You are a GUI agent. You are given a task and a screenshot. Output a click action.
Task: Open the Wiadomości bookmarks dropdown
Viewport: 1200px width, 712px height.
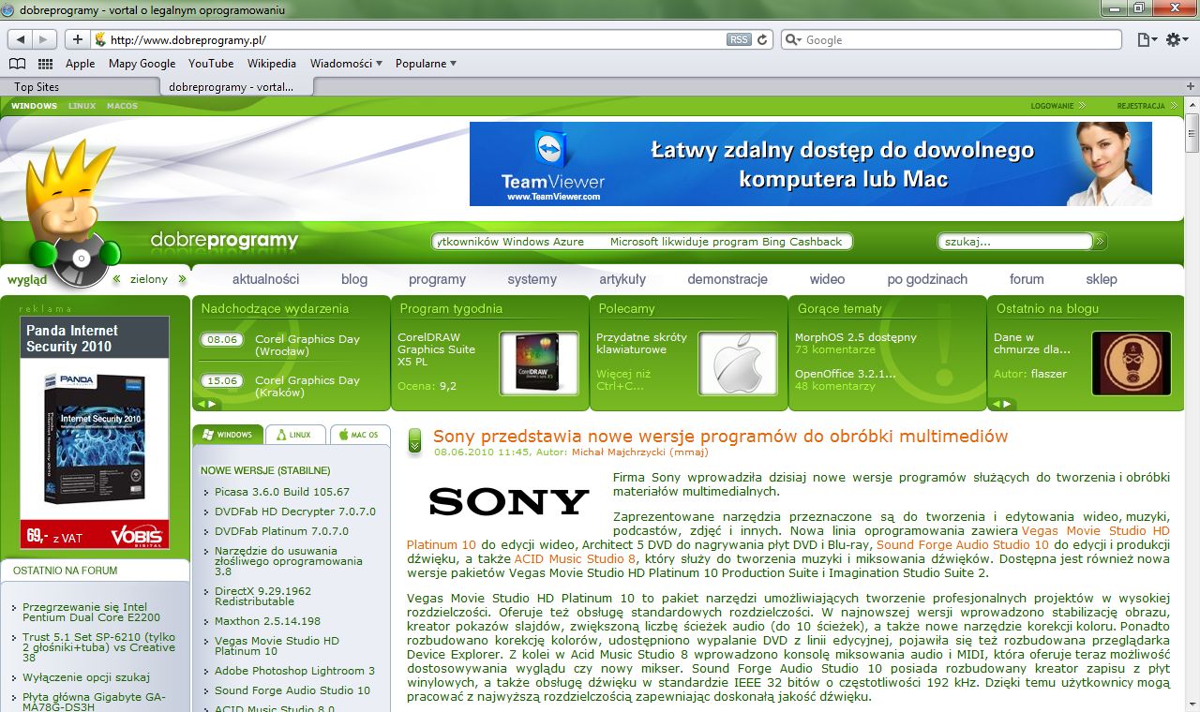pyautogui.click(x=346, y=64)
